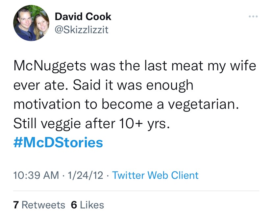Click the @Skizzlizzit handle
Image resolution: width=272 pixels, height=214 pixels.
tap(81, 30)
